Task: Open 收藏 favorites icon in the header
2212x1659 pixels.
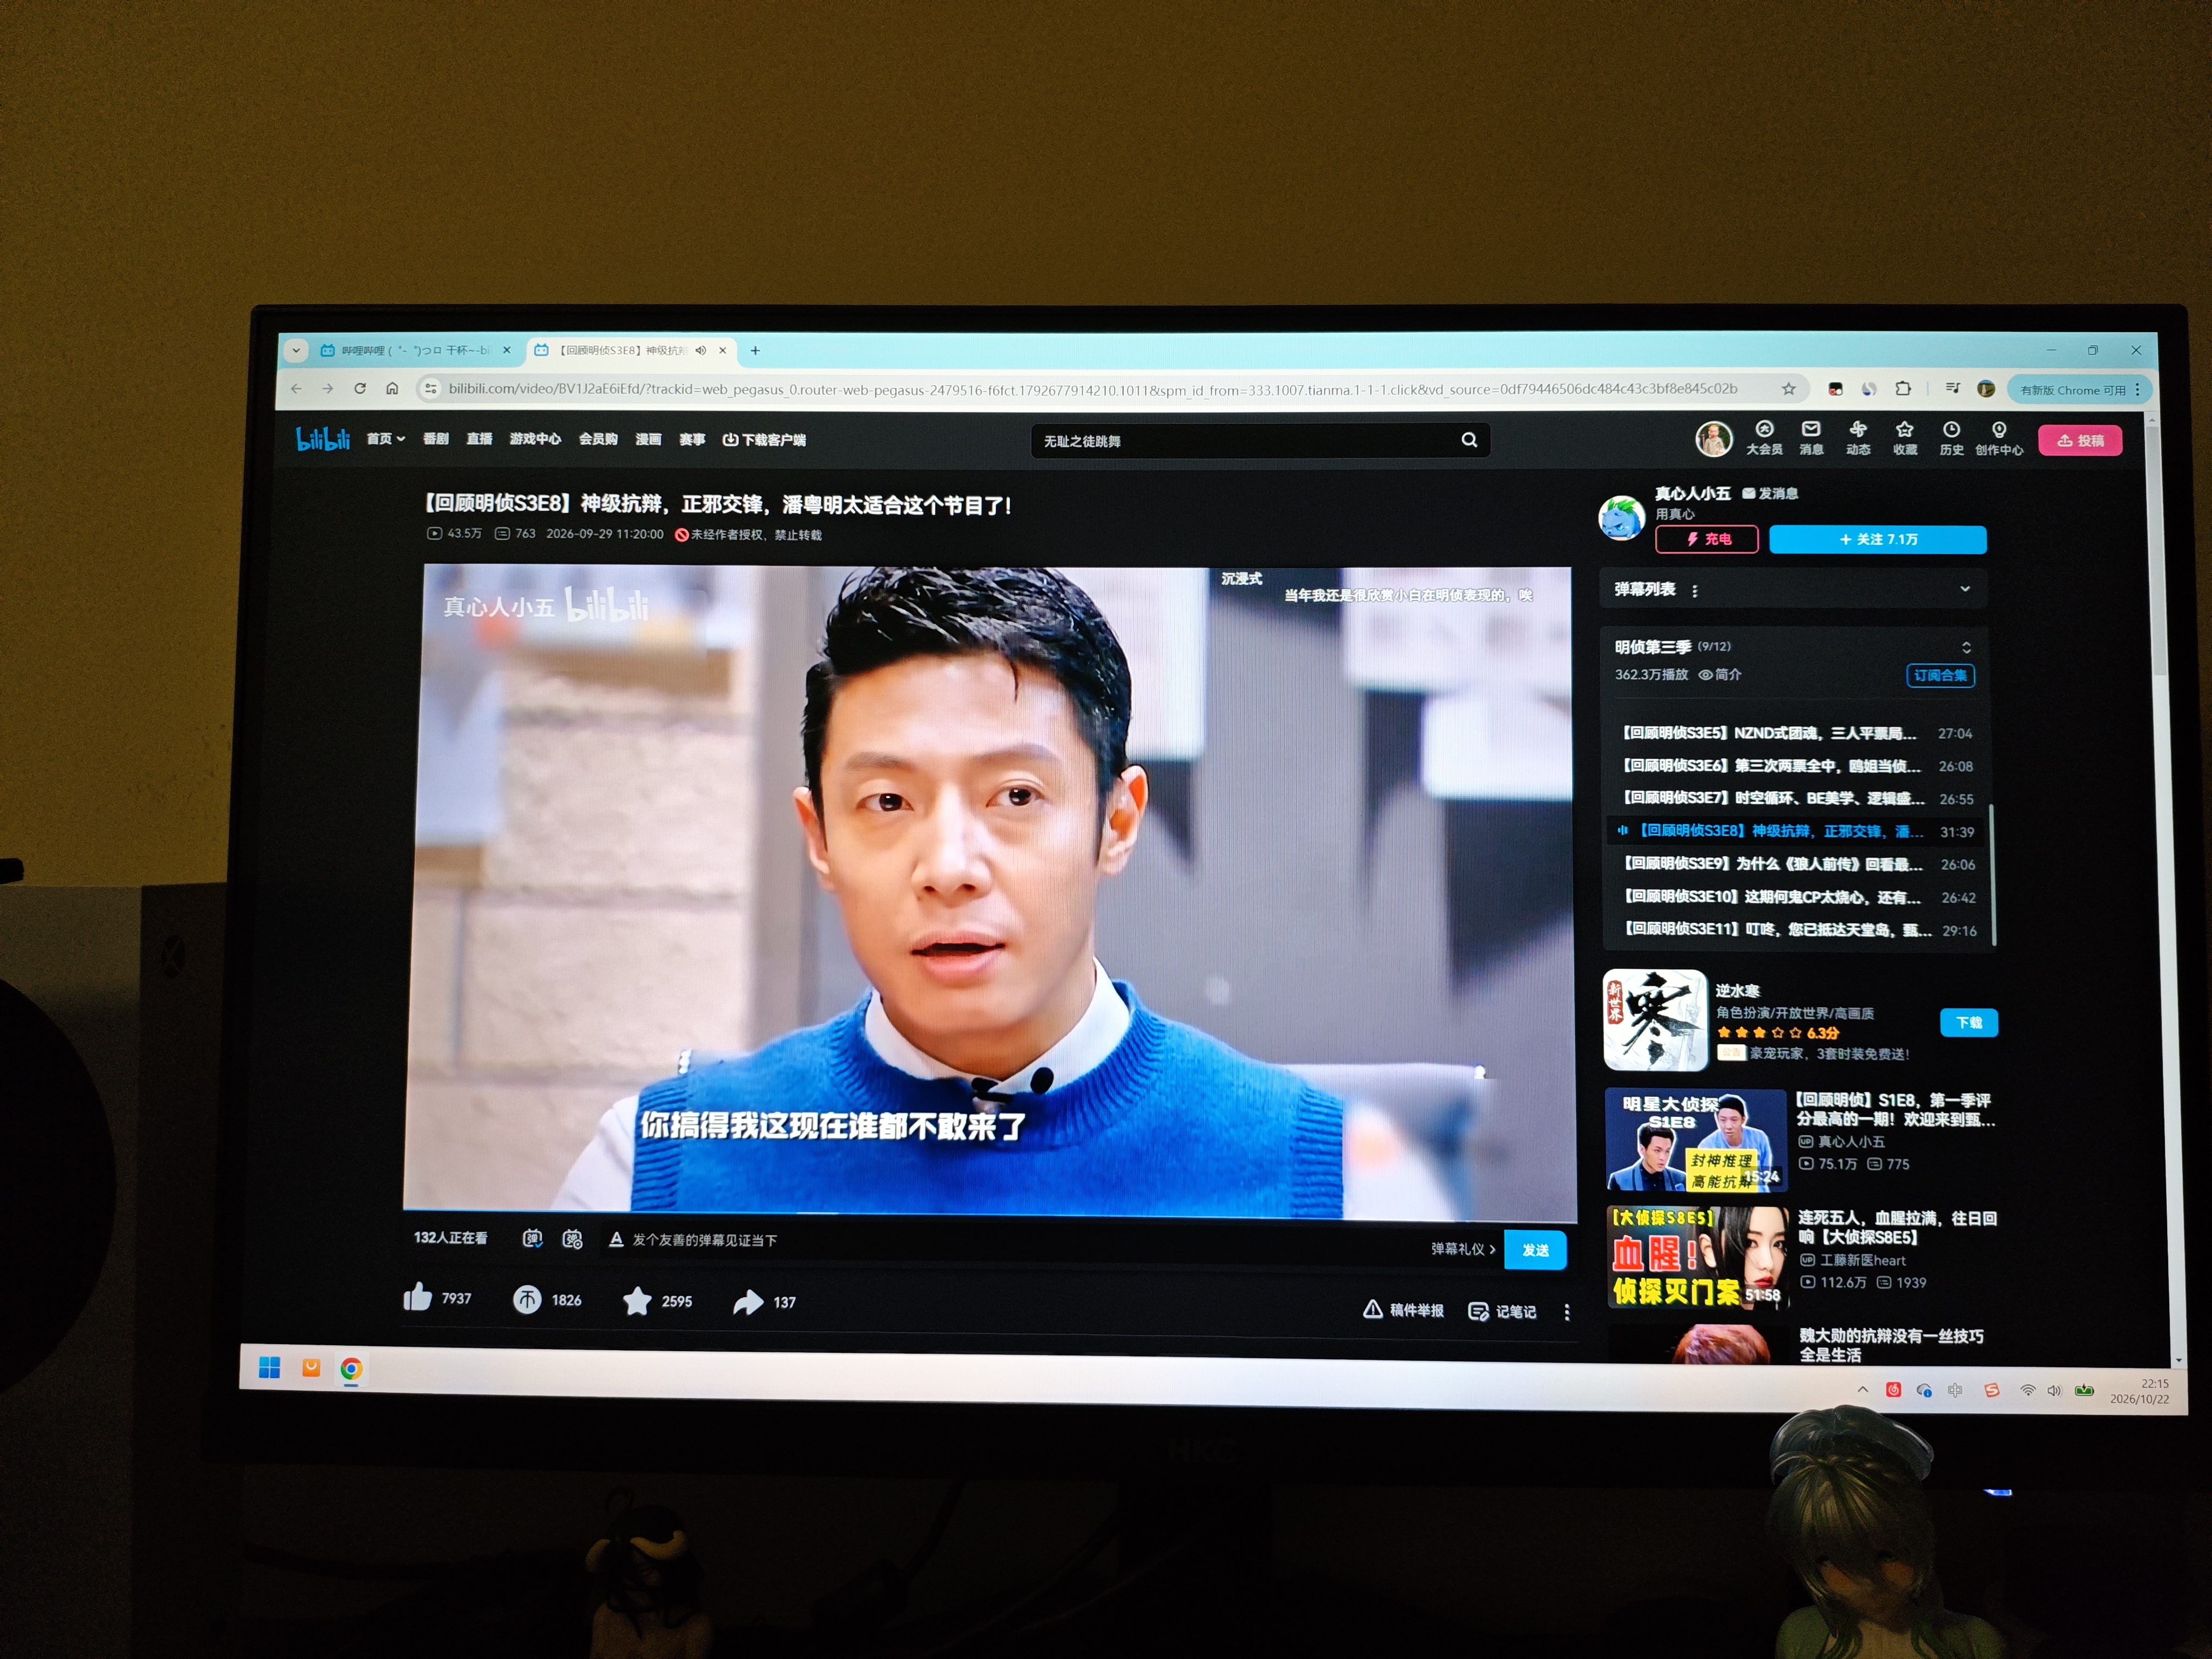Action: (1905, 439)
